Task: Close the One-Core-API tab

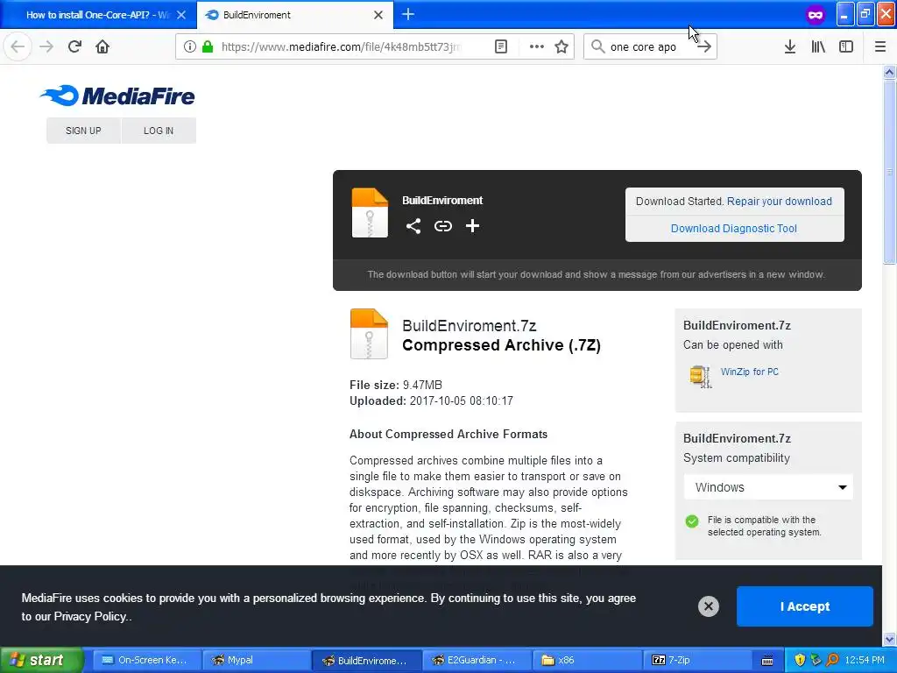Action: click(x=181, y=15)
